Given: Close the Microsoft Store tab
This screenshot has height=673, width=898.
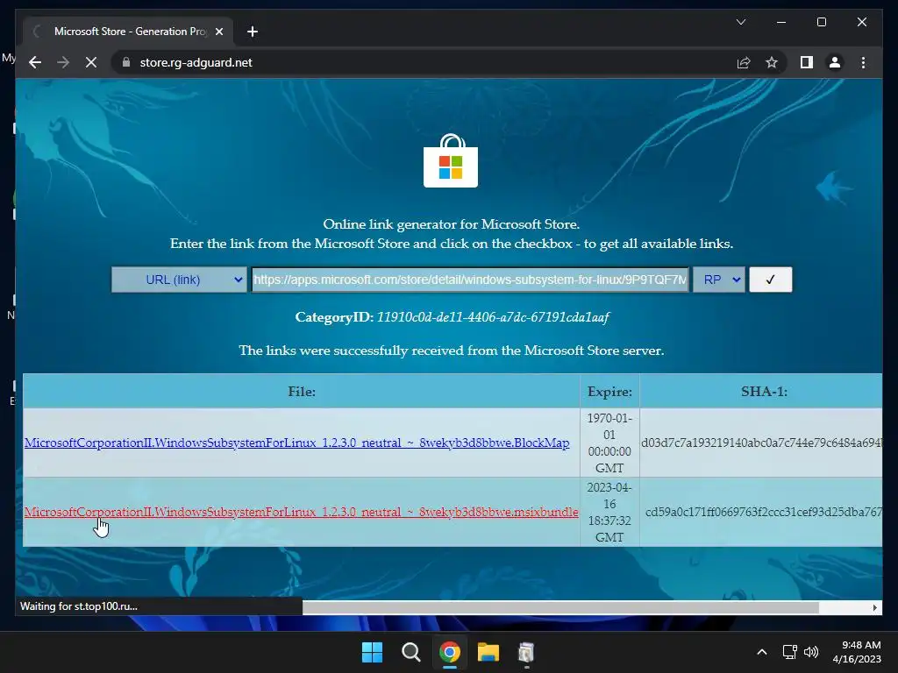Looking at the screenshot, I should 218,32.
